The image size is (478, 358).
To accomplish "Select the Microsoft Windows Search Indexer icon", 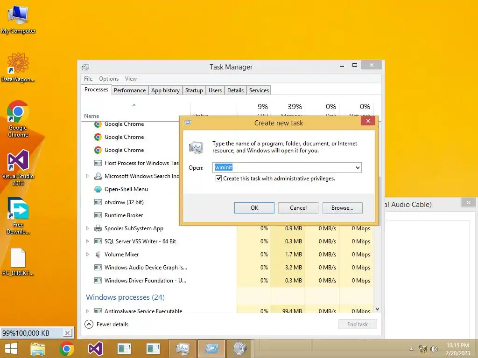I will [98, 176].
